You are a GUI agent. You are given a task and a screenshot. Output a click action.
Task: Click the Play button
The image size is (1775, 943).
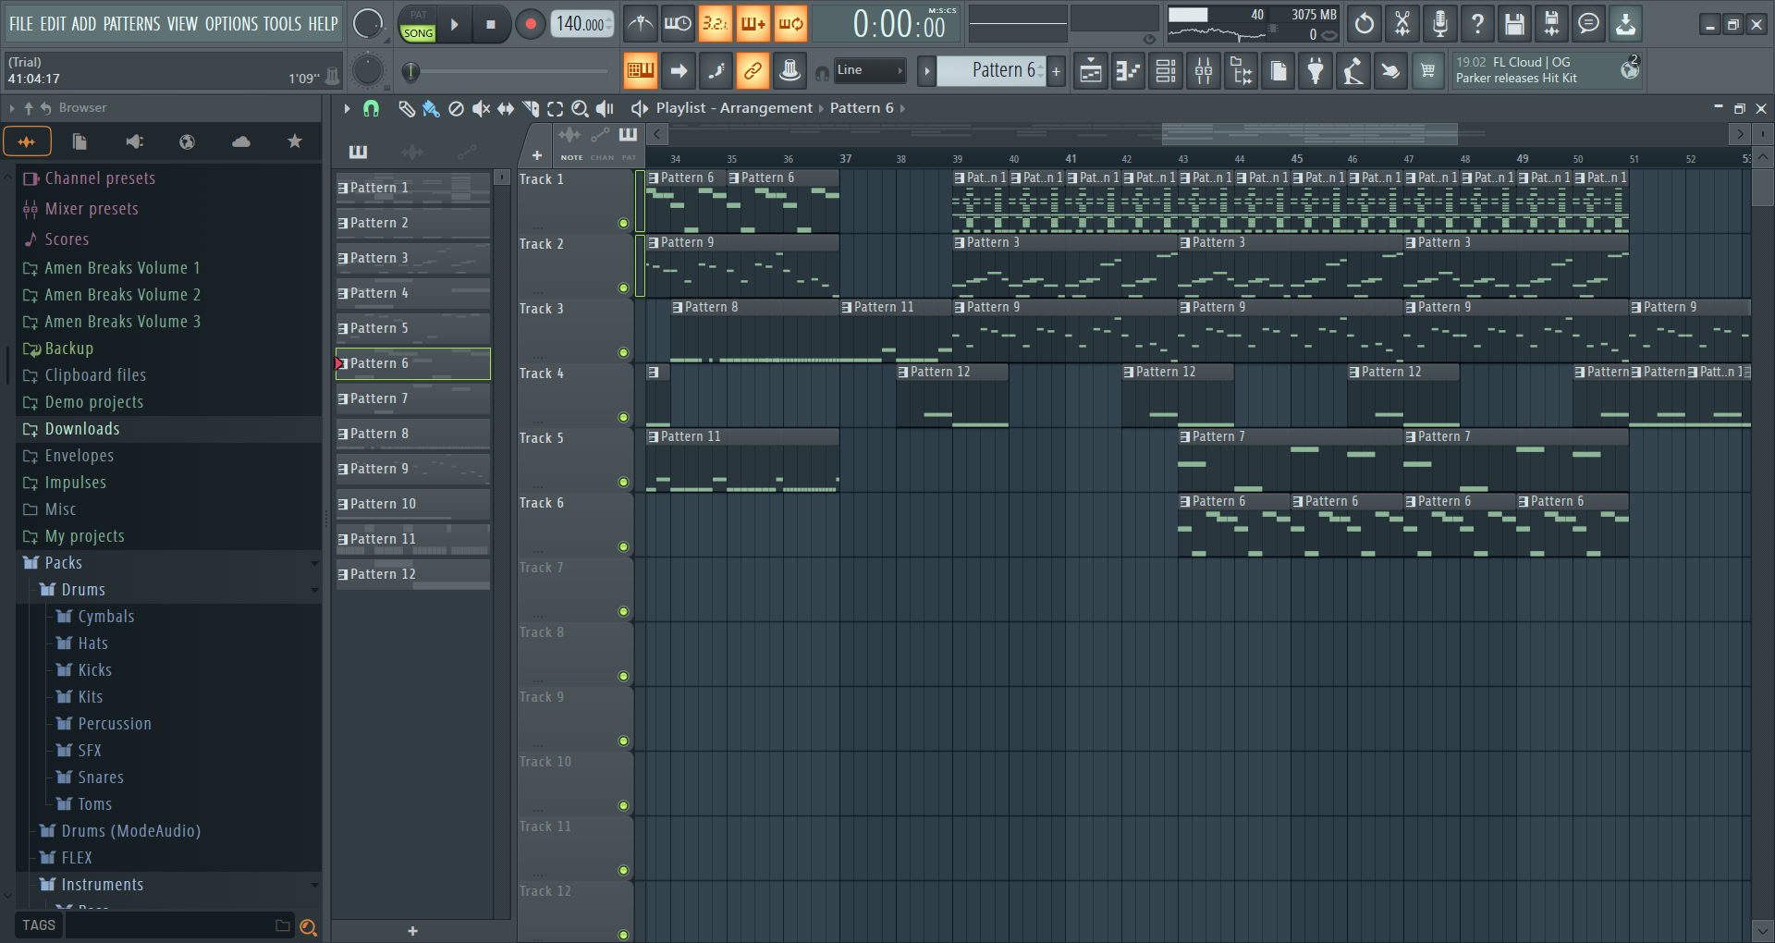pos(454,24)
